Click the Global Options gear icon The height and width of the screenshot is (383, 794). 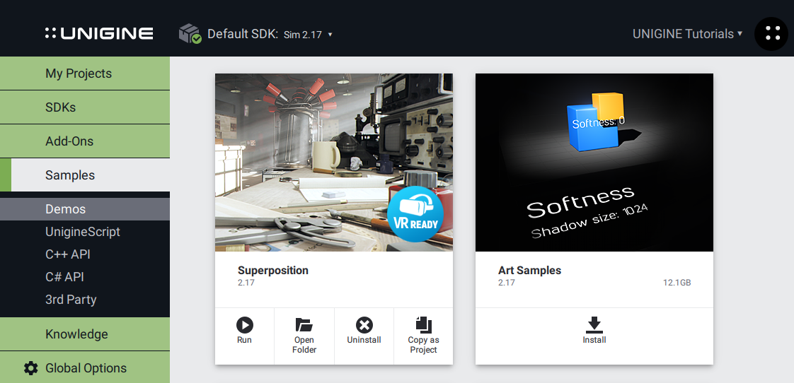(30, 368)
